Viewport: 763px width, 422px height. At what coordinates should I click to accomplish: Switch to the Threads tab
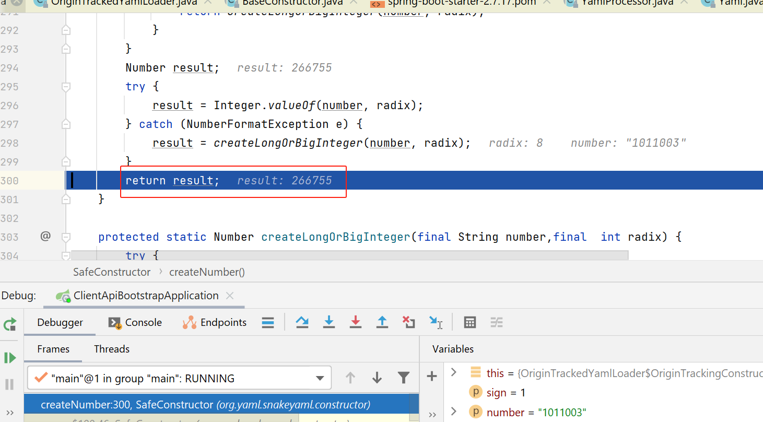(x=112, y=349)
